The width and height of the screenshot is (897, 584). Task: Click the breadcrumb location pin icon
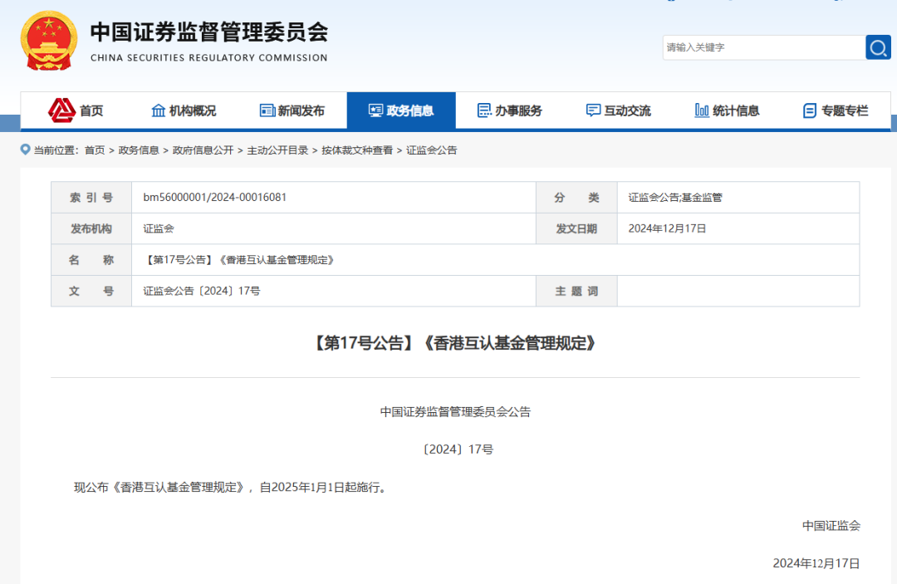[26, 150]
